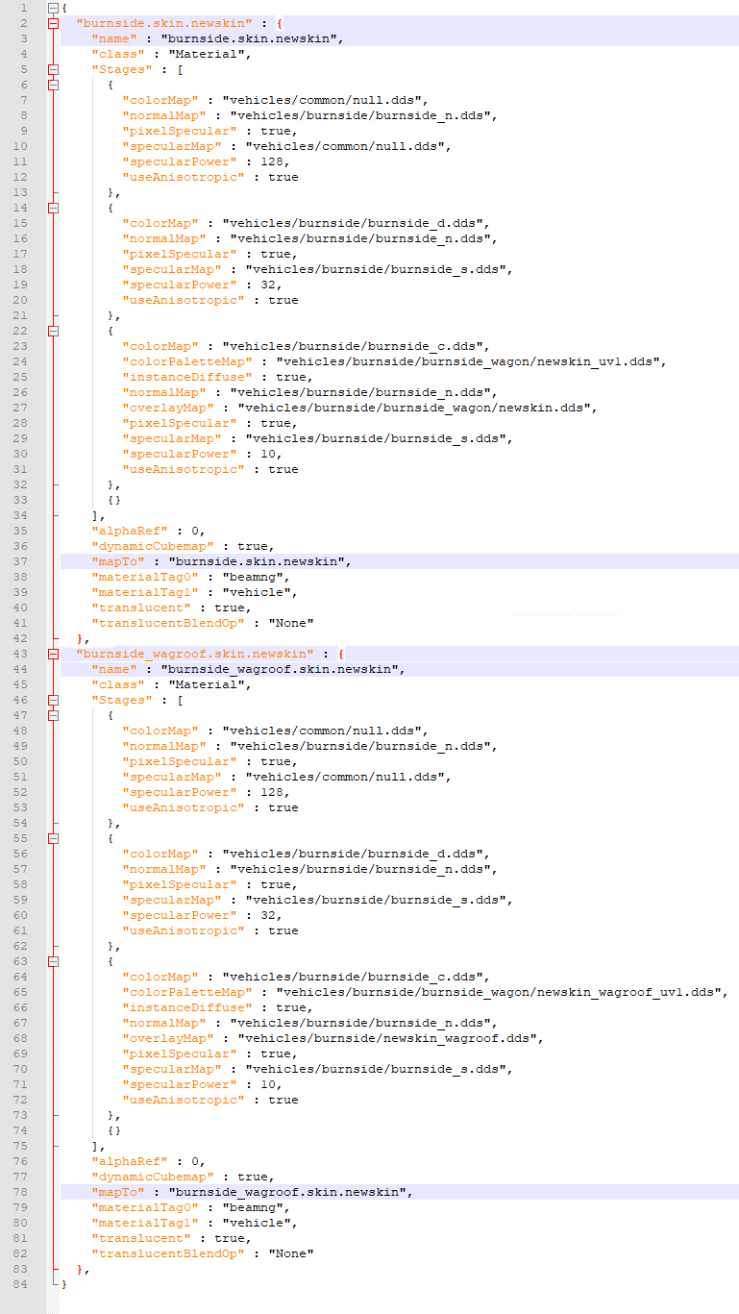Collapse the "burnside.skin.newskin" block fold marker
The width and height of the screenshot is (739, 1314).
tap(53, 23)
